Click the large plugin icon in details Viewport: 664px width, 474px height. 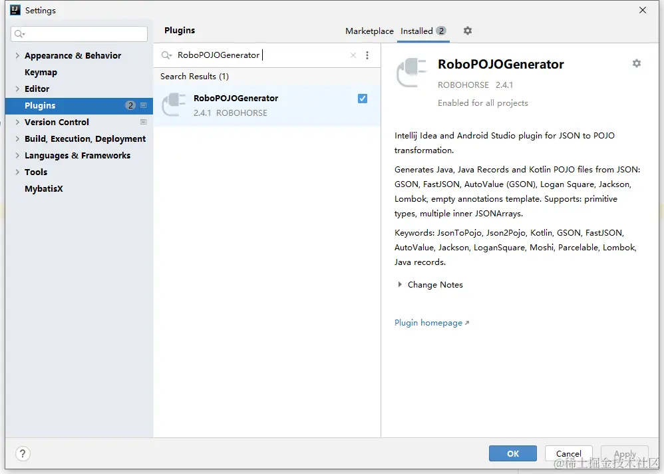click(411, 73)
